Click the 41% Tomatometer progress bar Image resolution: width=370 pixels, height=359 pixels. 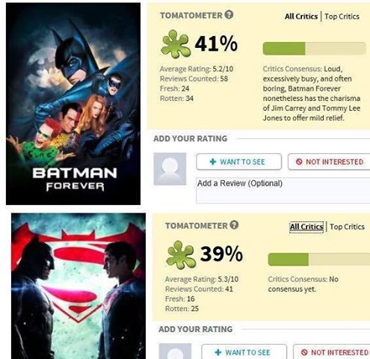(314, 49)
